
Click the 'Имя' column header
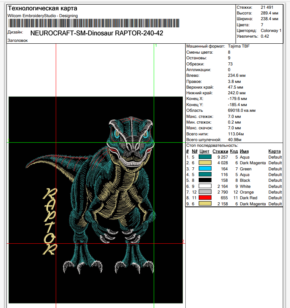click(244, 151)
